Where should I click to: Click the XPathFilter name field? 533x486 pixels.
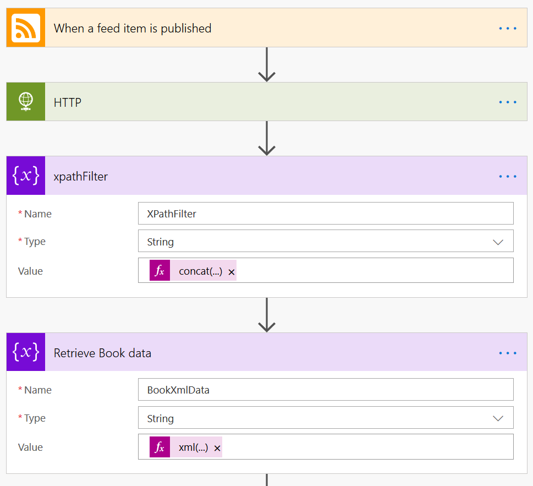coord(326,214)
